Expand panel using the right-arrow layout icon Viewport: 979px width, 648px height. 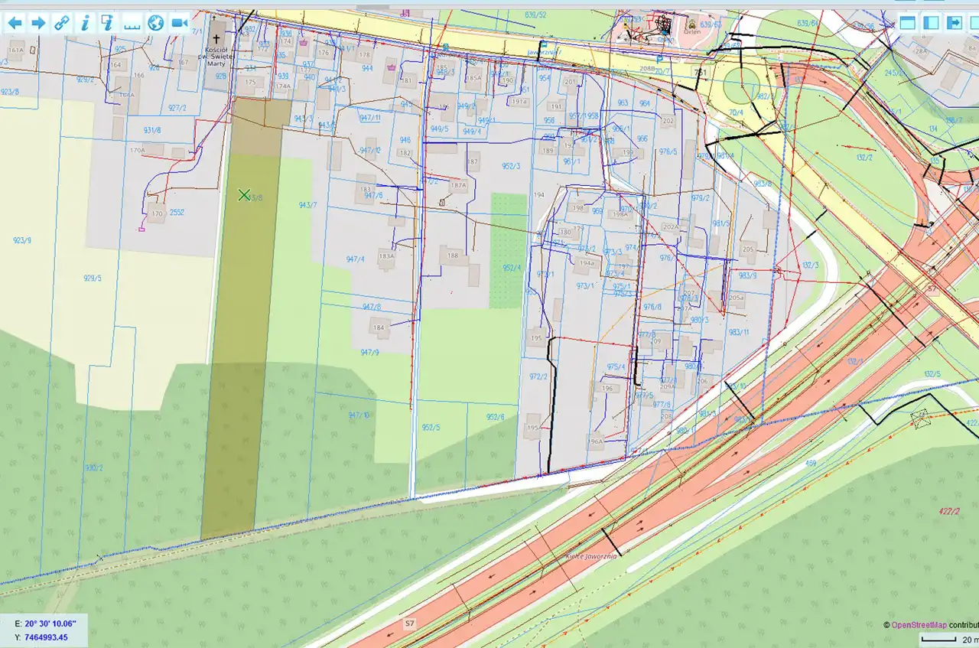[x=955, y=22]
